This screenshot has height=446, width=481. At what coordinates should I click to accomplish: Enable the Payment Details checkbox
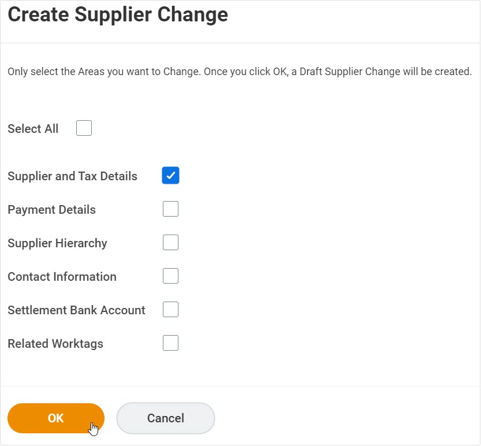coord(170,209)
